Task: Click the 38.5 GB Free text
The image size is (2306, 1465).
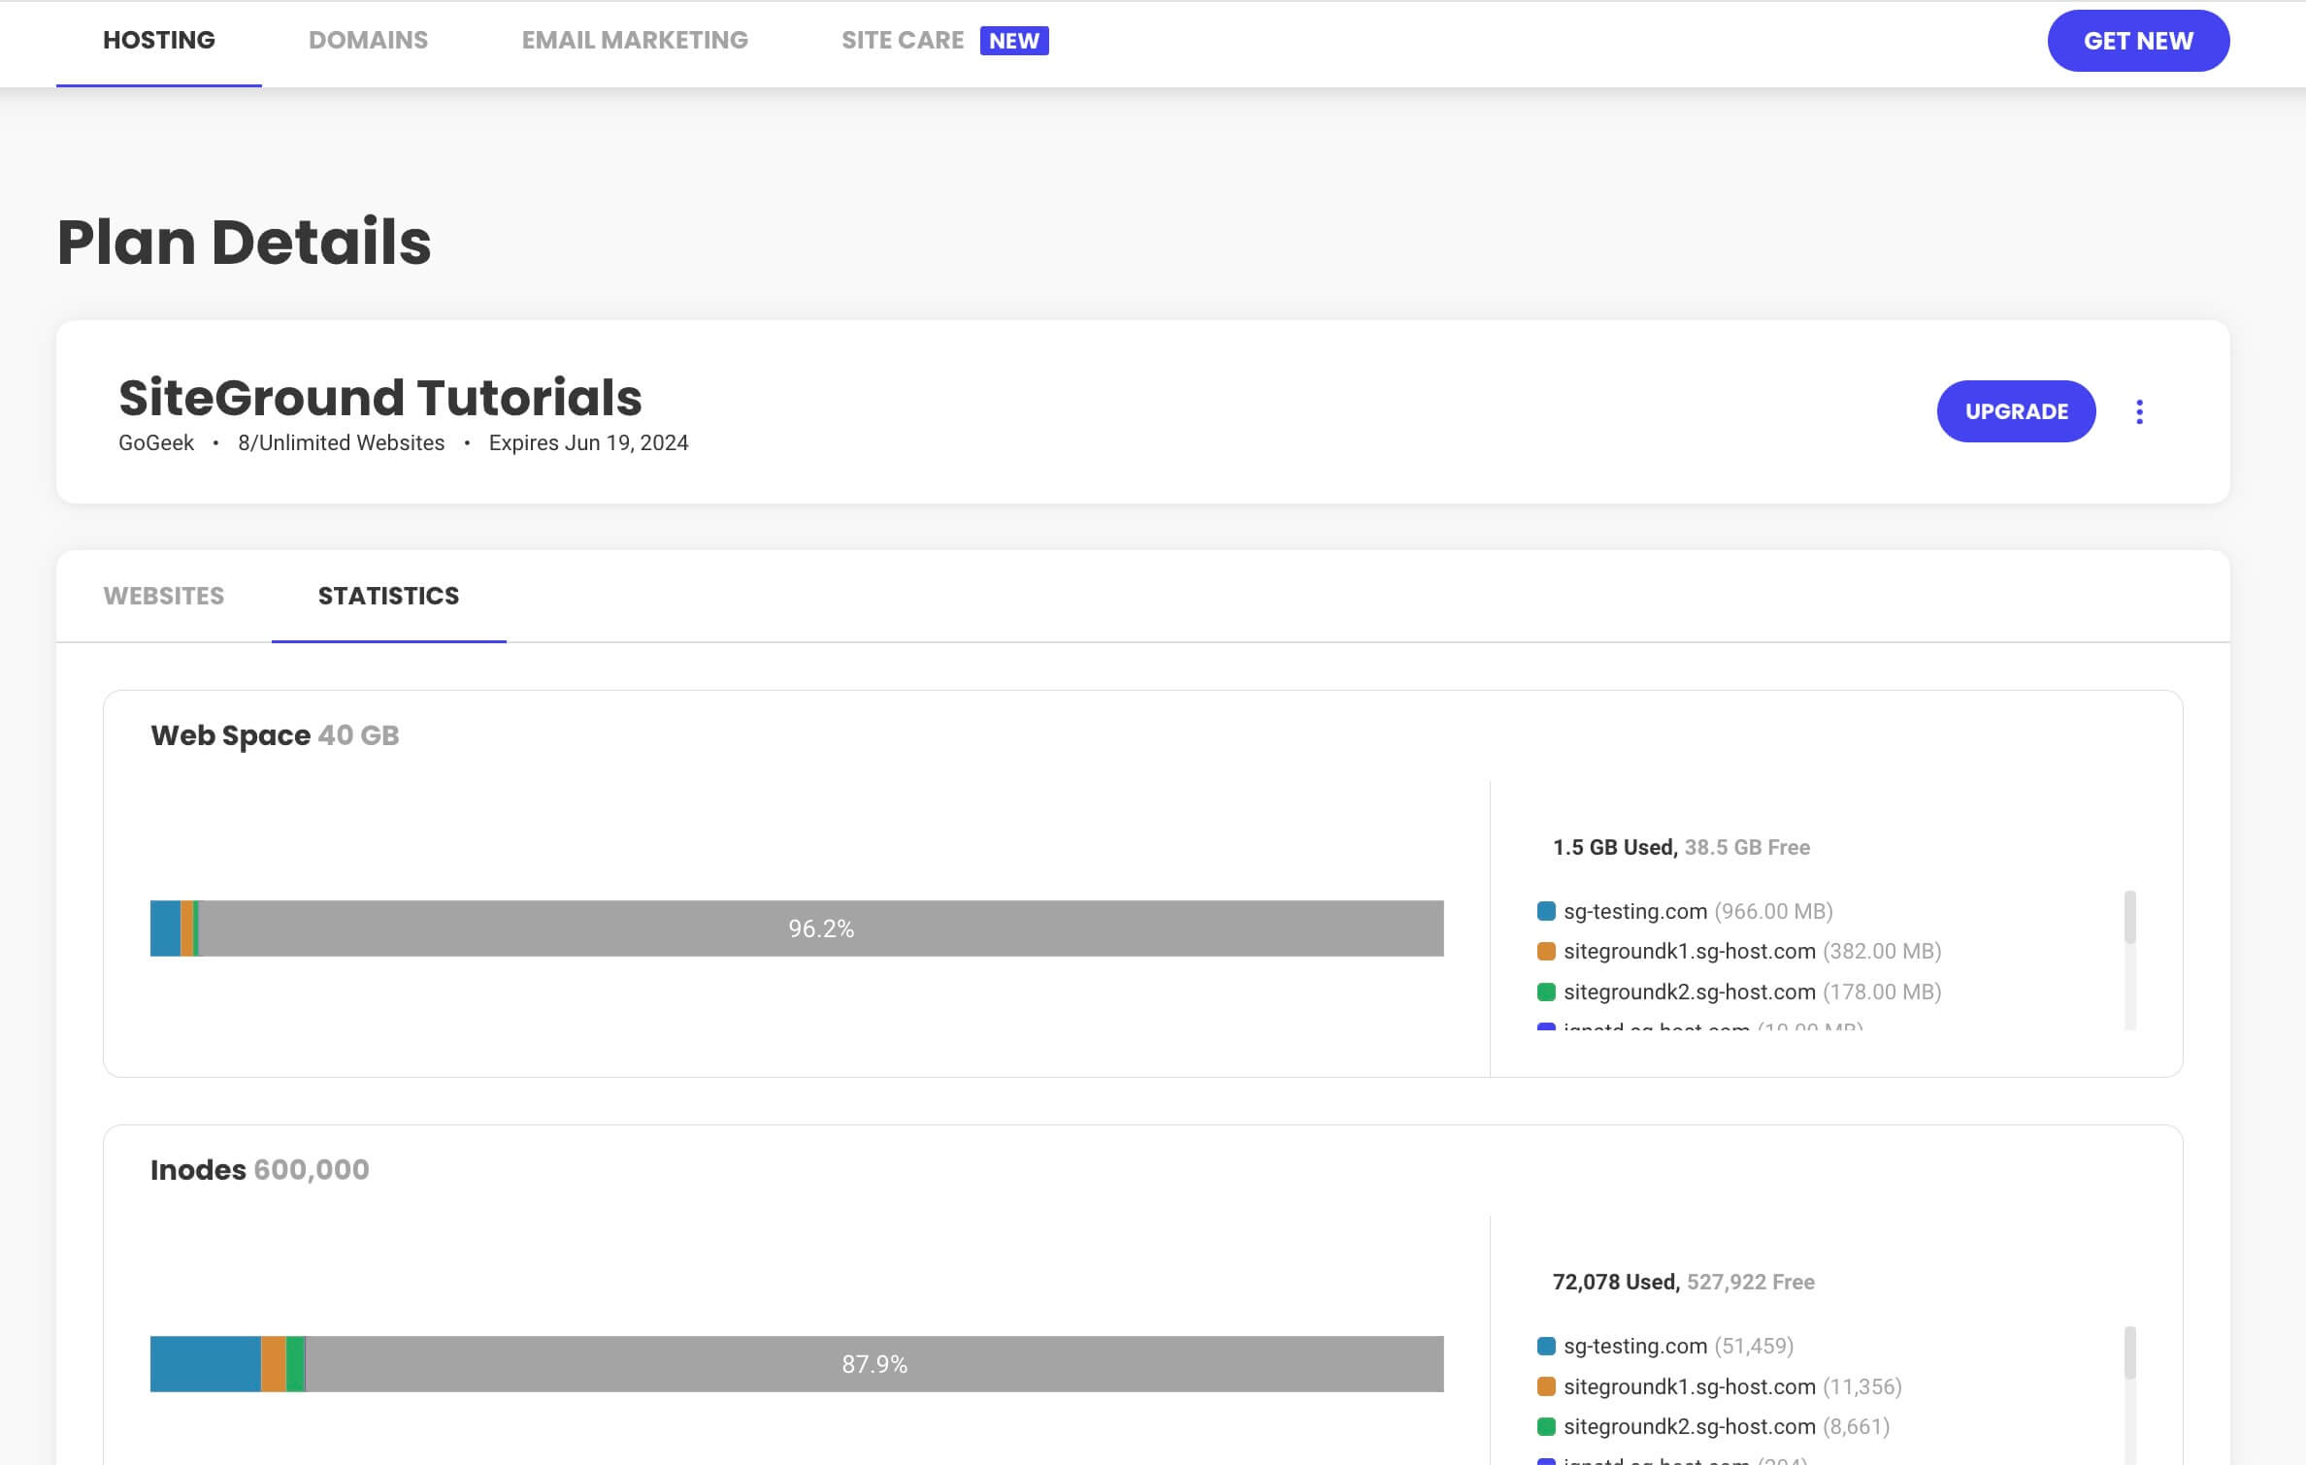Action: [1747, 847]
